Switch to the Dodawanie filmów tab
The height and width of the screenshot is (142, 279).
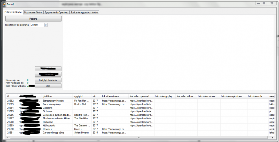[x=33, y=12]
